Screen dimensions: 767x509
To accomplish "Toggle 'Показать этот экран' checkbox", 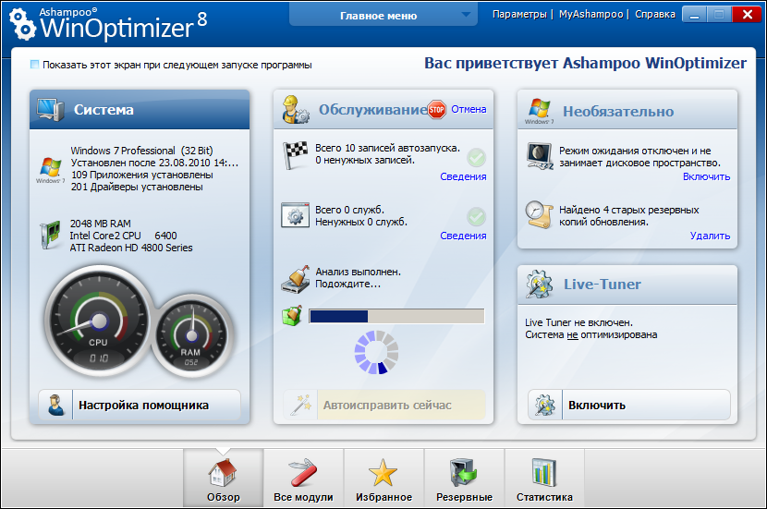I will click(35, 65).
